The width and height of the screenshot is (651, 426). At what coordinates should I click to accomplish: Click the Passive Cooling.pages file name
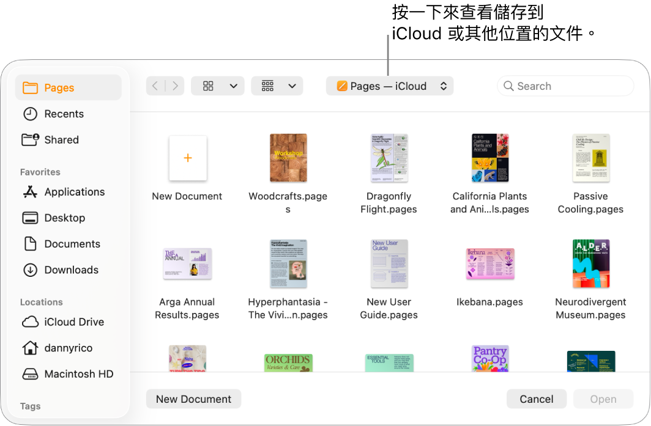click(x=590, y=202)
